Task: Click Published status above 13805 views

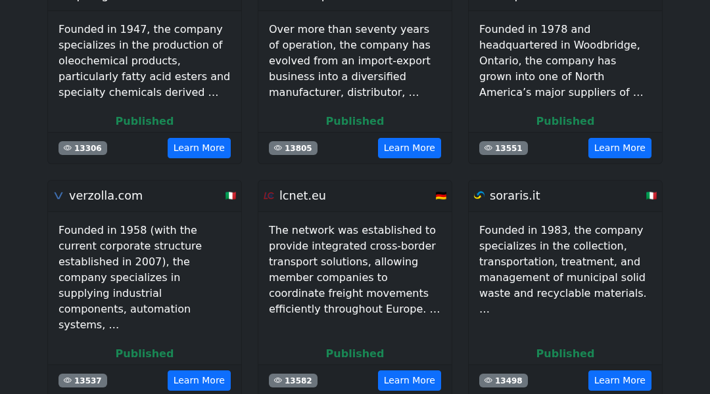Action: coord(355,121)
